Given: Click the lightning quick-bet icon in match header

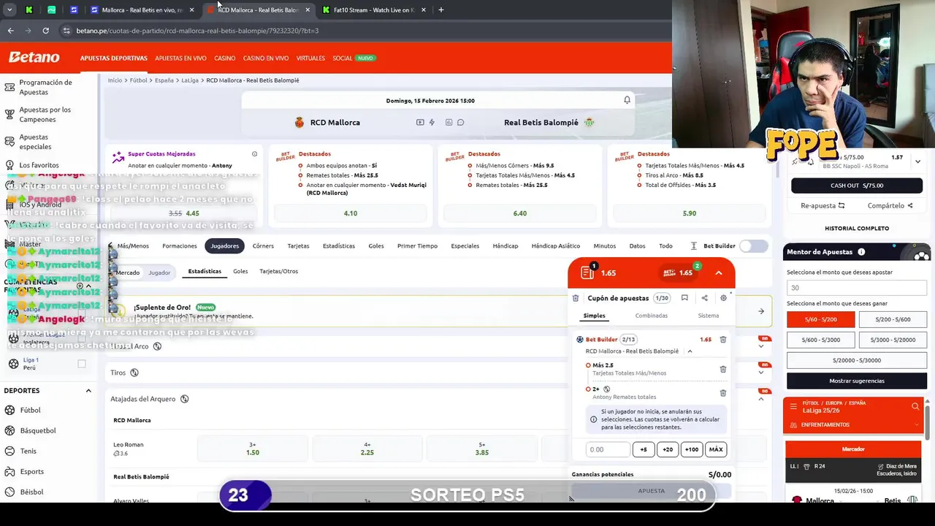Looking at the screenshot, I should [x=432, y=123].
